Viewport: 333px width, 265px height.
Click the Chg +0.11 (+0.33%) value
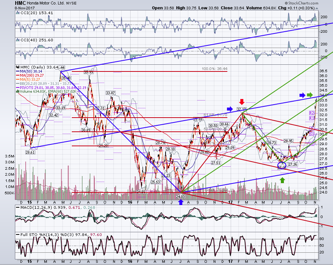pos(296,8)
